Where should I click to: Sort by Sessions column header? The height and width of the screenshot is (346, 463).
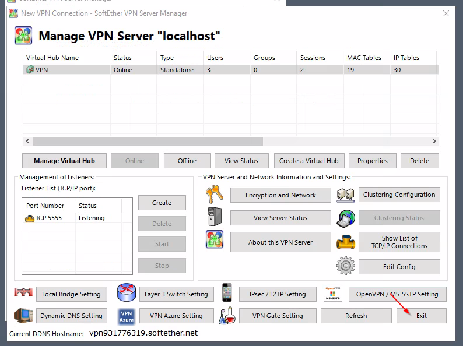320,58
